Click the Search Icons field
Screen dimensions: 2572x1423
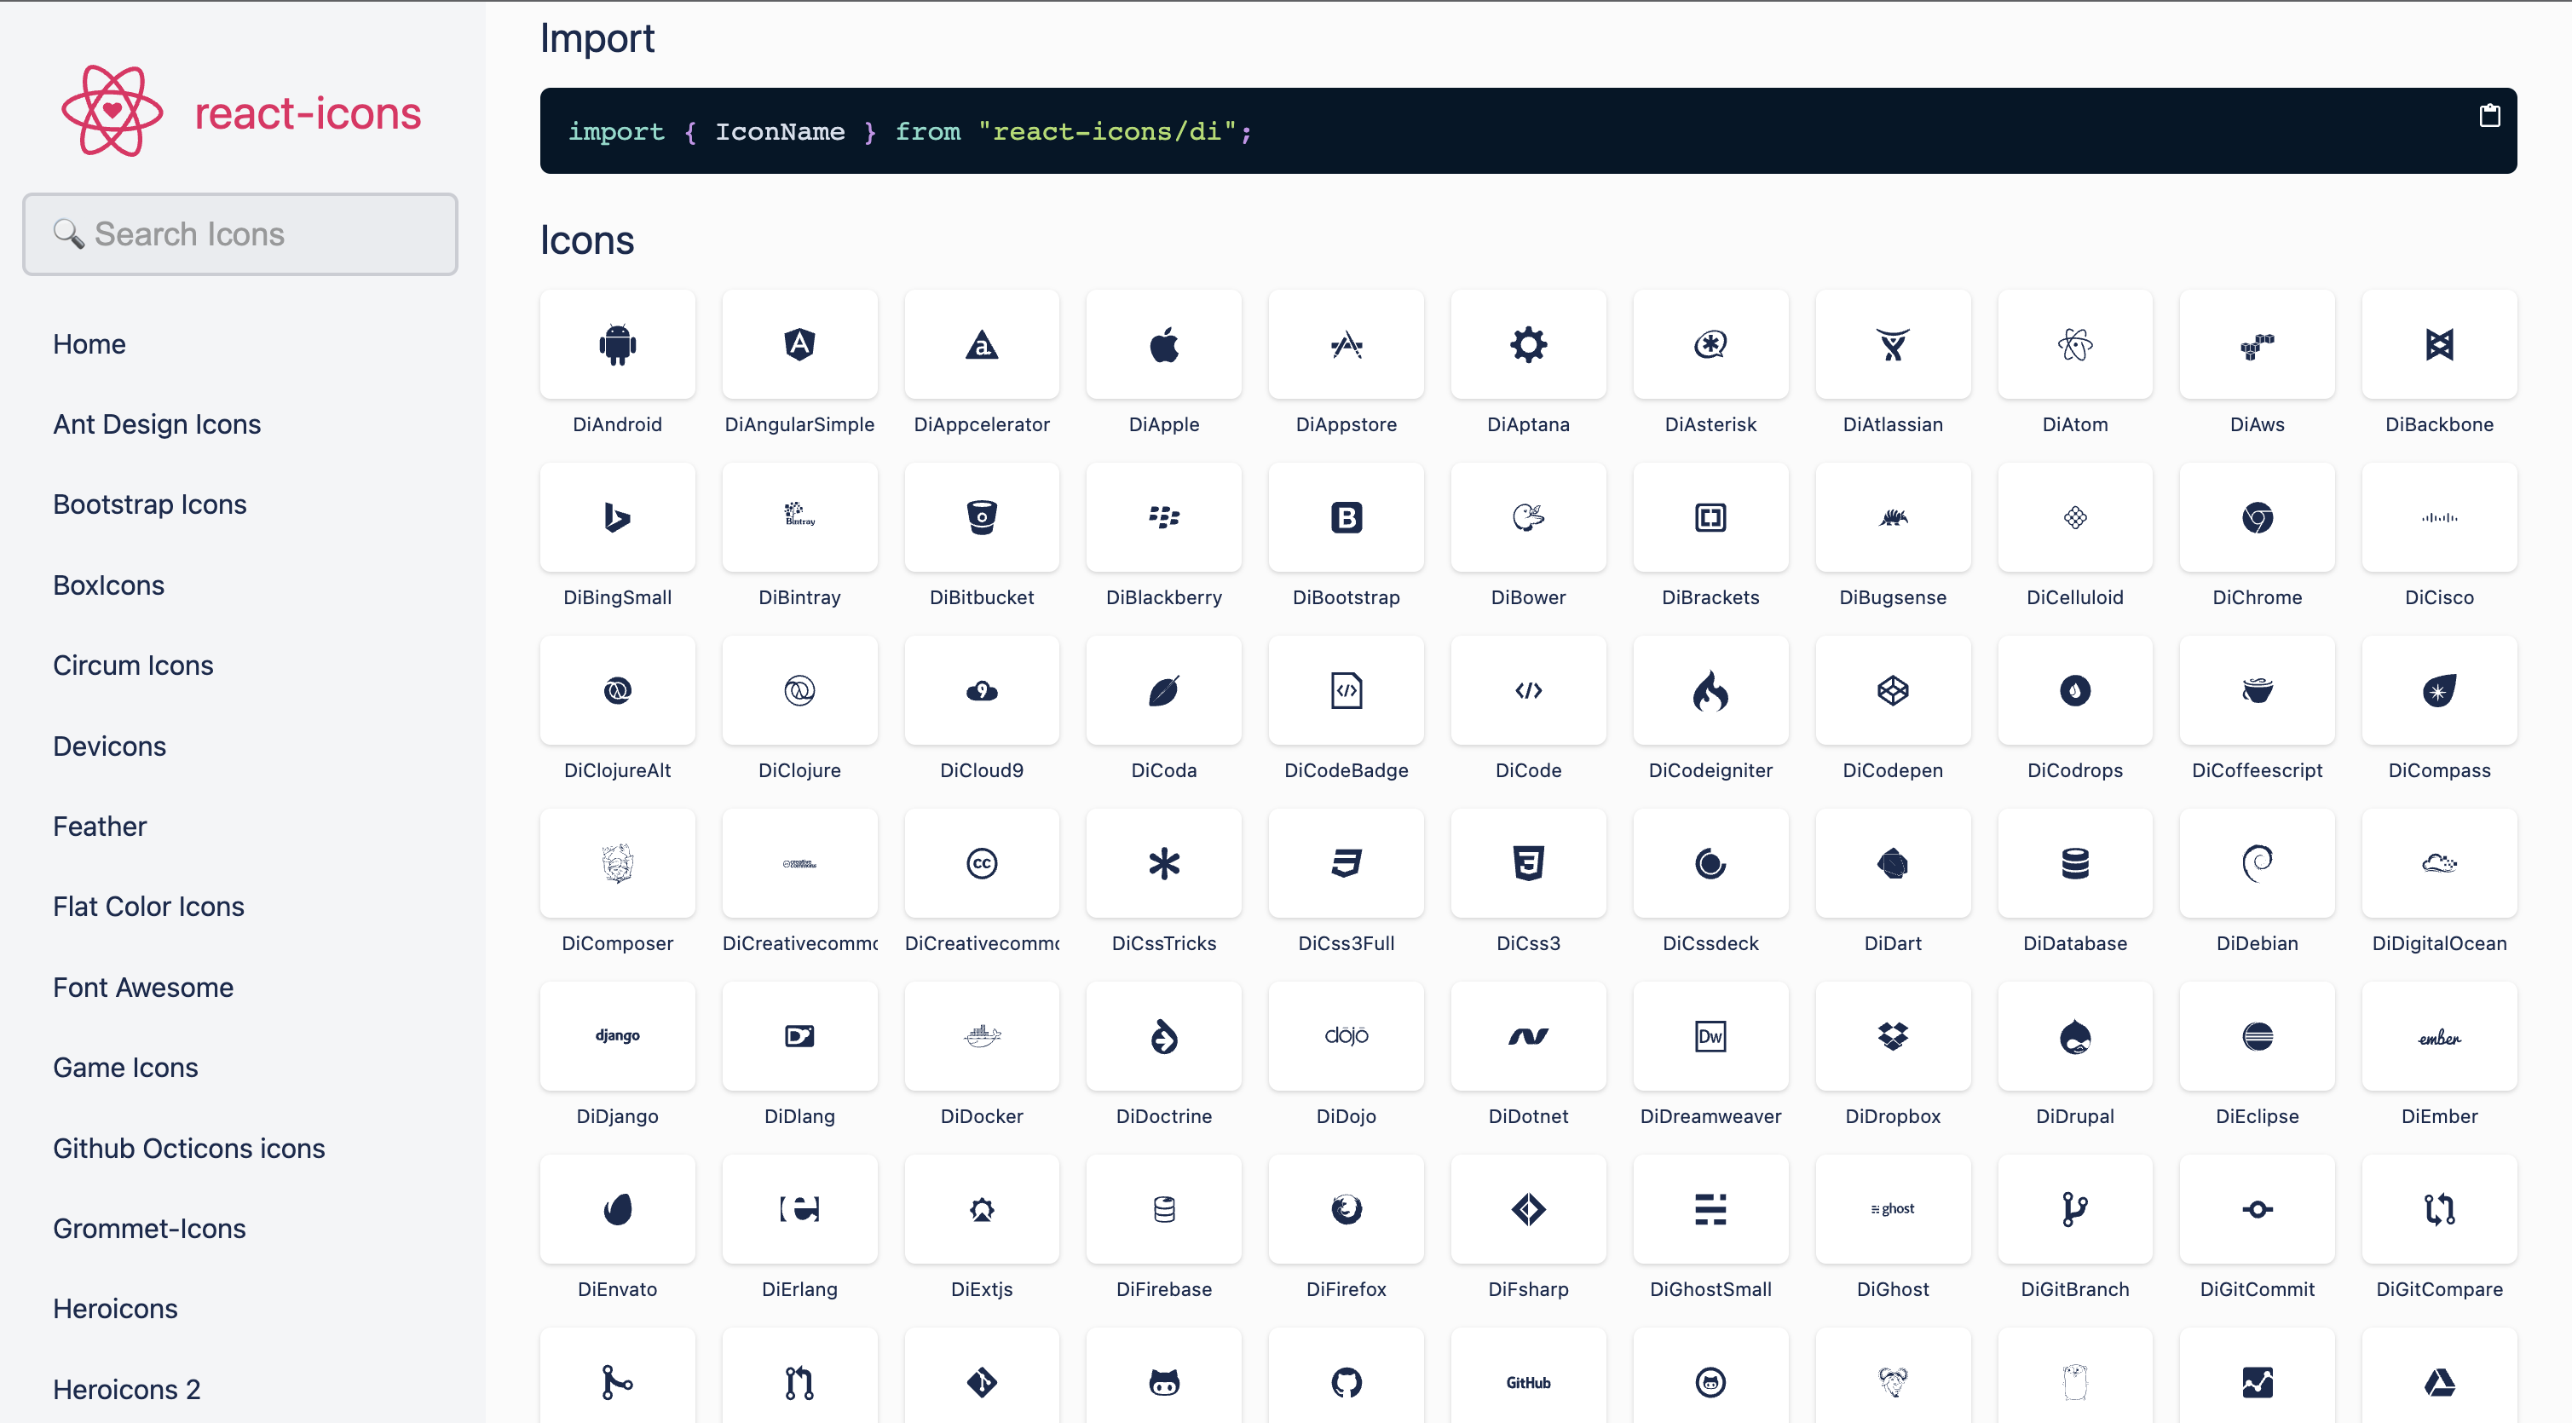coord(240,233)
